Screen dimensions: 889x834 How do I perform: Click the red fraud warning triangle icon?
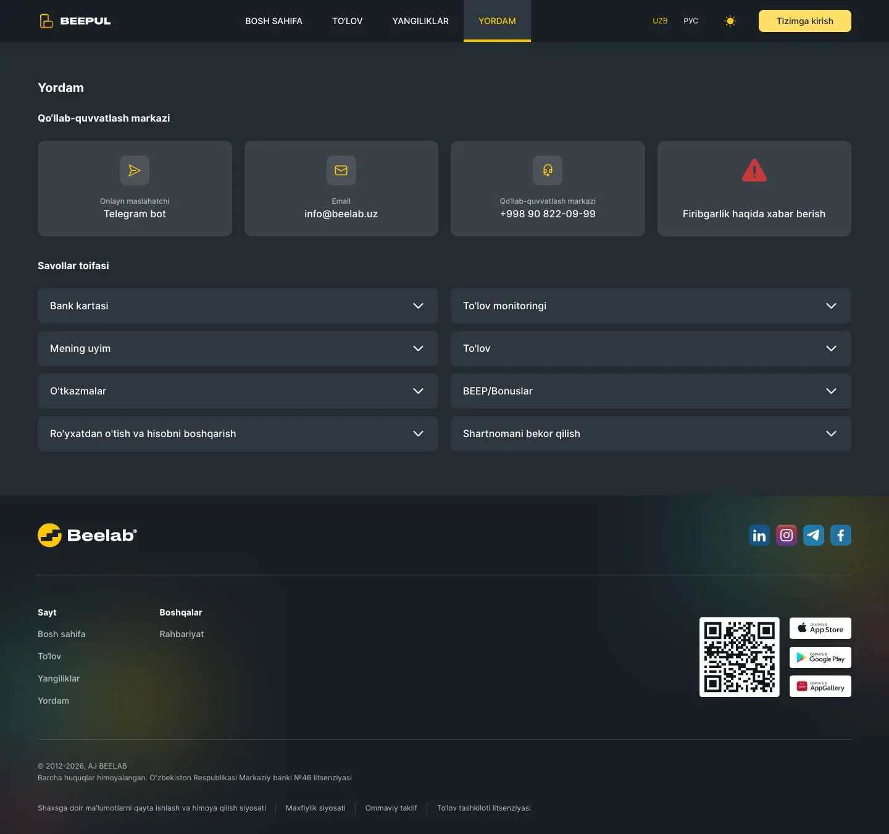(x=754, y=170)
